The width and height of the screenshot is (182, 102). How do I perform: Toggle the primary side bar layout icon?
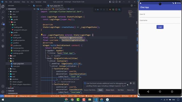click(110, 2)
